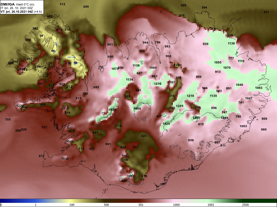
Task: Click the 500 label on the color scale
Action: pyautogui.click(x=106, y=205)
